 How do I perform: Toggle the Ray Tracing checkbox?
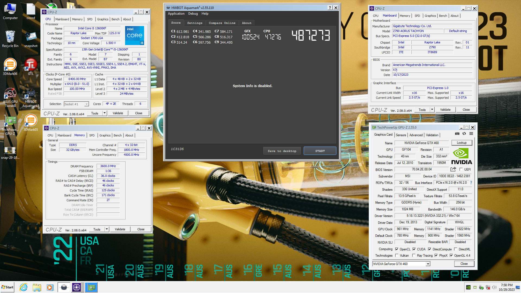pos(414,255)
